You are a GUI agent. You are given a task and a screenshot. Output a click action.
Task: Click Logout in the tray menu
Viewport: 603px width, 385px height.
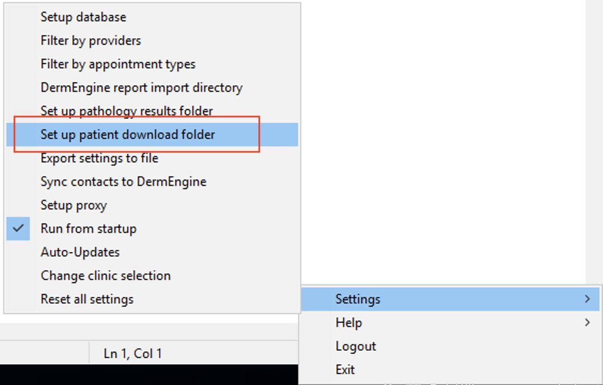(x=356, y=346)
